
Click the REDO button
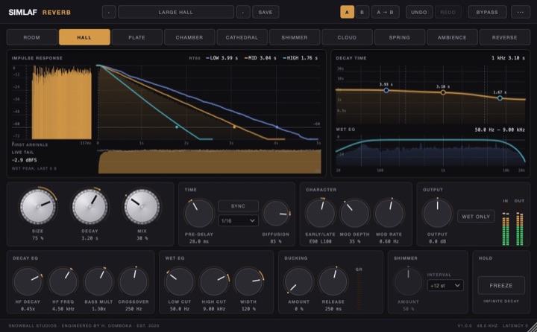tap(448, 12)
